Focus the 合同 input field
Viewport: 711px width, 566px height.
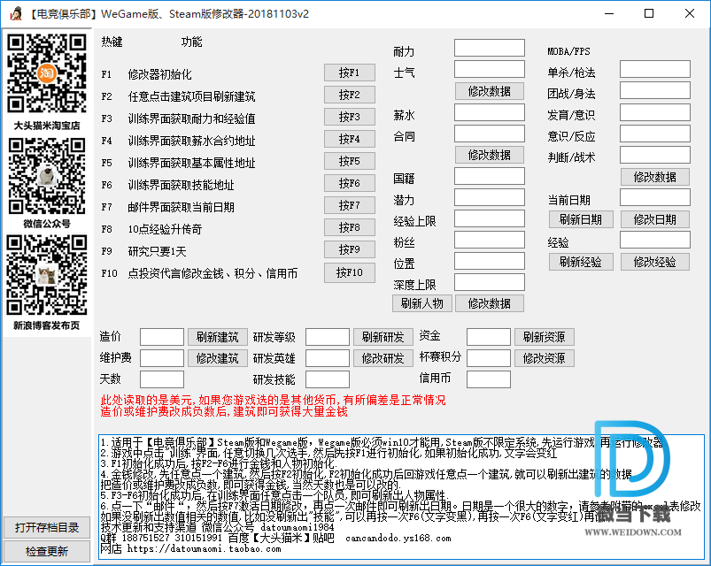(490, 134)
